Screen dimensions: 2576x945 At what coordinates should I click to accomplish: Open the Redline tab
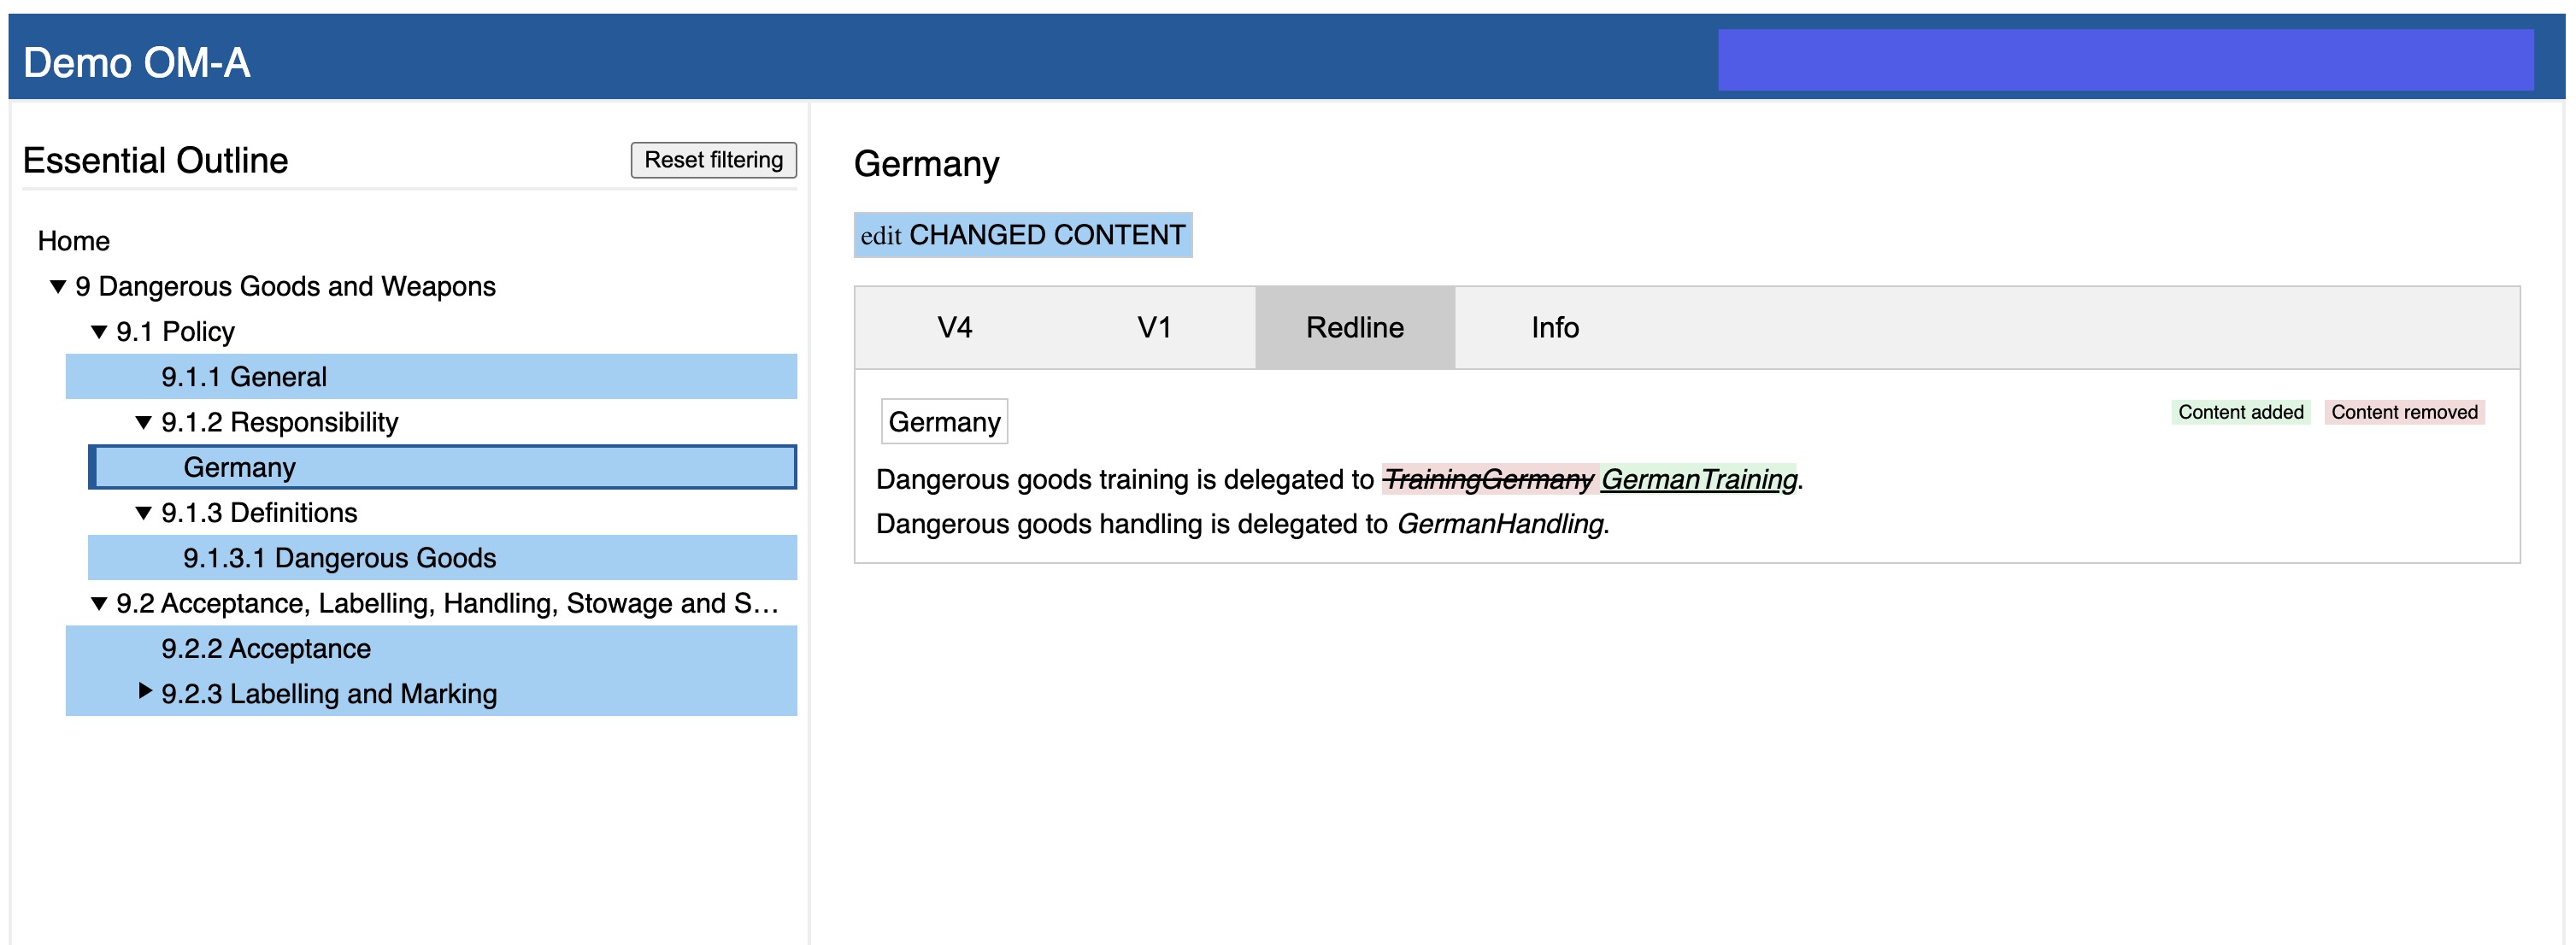tap(1354, 328)
